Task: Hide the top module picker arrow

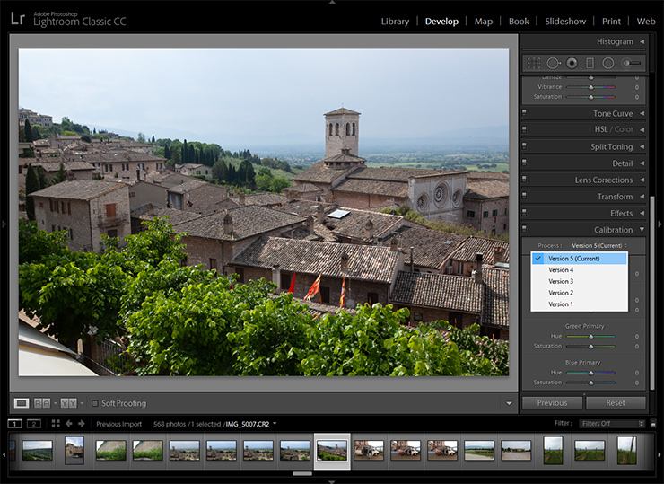Action: tap(332, 3)
